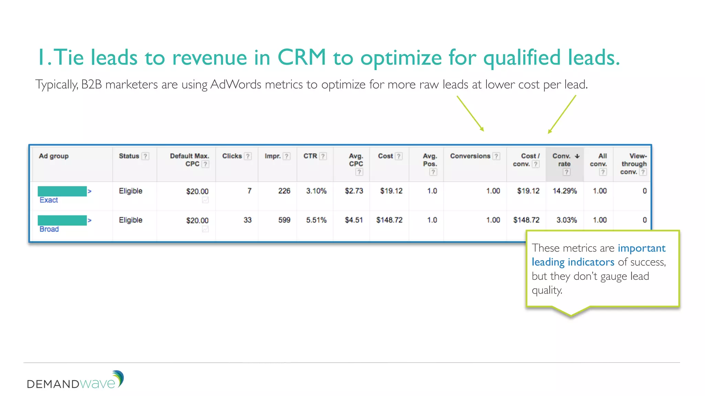
Task: Click the Clicks column help icon
Action: tap(248, 156)
